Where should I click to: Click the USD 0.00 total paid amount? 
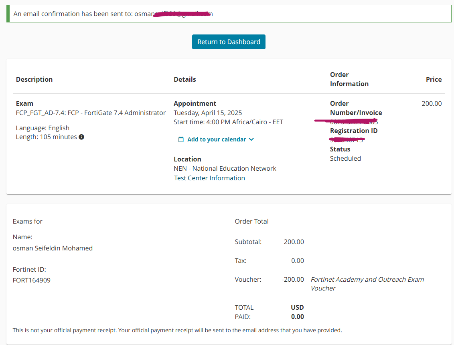[x=297, y=317]
